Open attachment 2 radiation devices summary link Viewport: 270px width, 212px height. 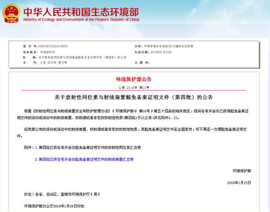(86, 159)
